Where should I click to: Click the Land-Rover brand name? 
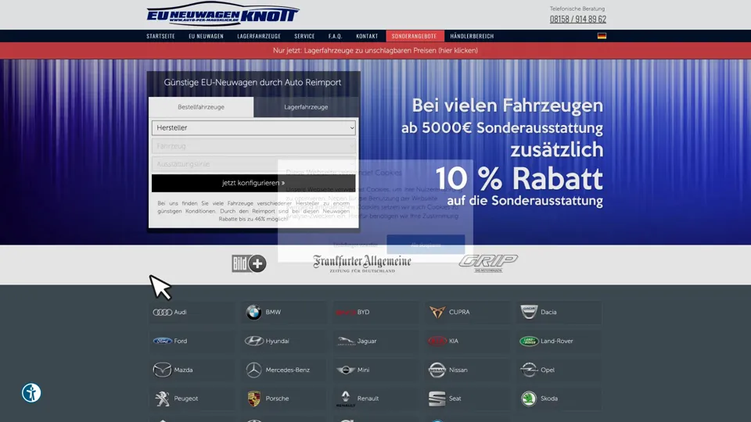coord(556,342)
